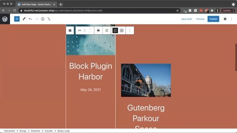The image size is (237, 133).
Task: View site information lock icon
Action: pos(21,11)
